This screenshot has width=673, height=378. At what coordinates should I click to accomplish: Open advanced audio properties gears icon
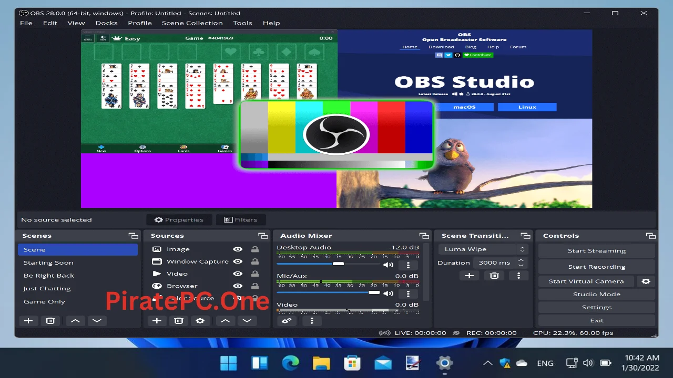click(x=286, y=321)
